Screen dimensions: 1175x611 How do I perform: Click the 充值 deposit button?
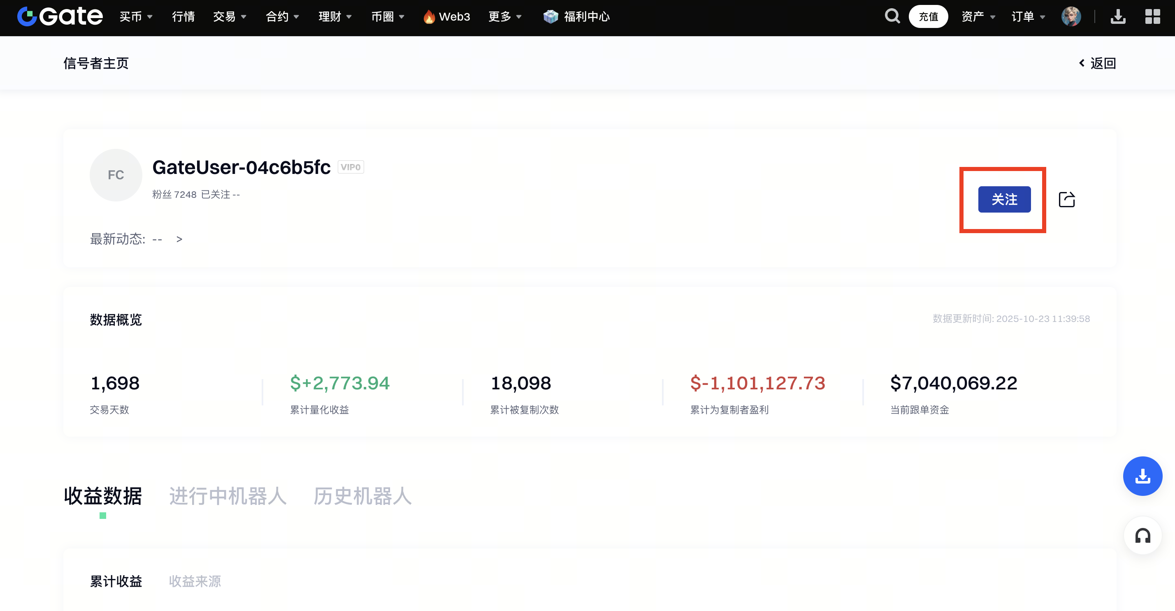point(928,16)
